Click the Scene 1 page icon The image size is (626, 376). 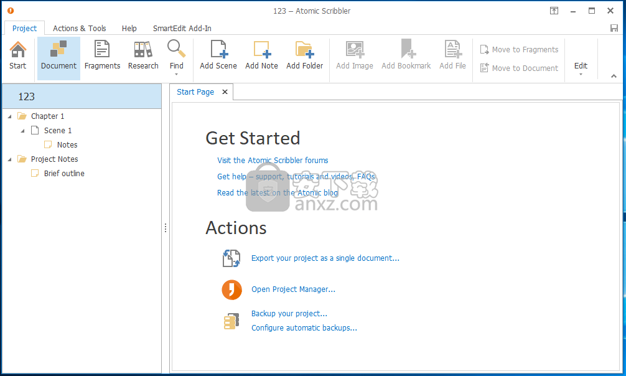[35, 130]
